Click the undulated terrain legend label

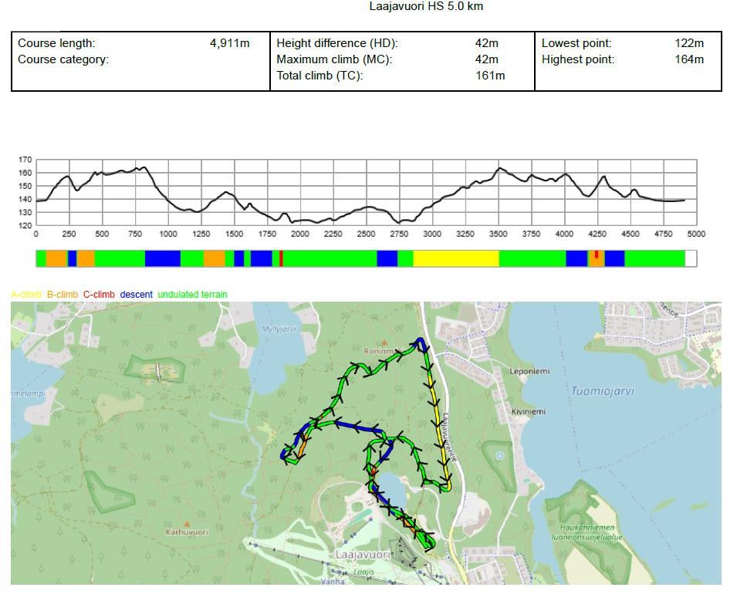pos(192,295)
